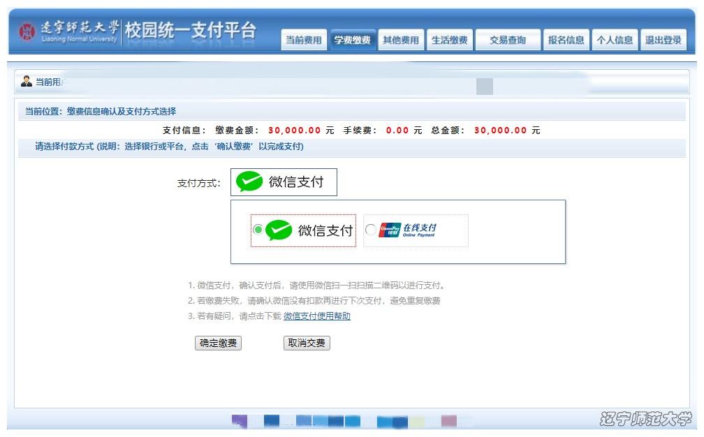Click the UnionPay 在线支付 logo

(x=409, y=230)
